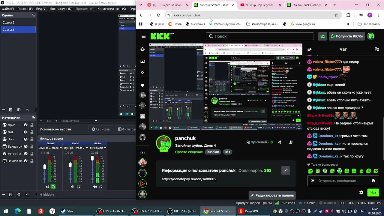Image resolution: width=384 pixels, height=216 pixels.
Task: Click 'Редактировать панель' button
Action: (272, 195)
